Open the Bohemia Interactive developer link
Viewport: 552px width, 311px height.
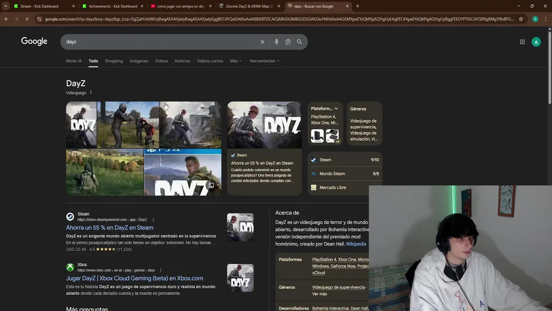click(x=330, y=308)
